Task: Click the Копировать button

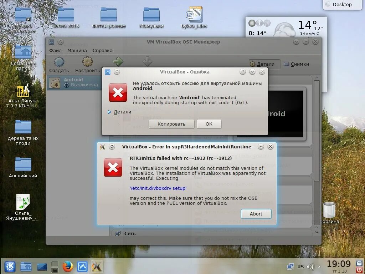Action: pos(171,124)
